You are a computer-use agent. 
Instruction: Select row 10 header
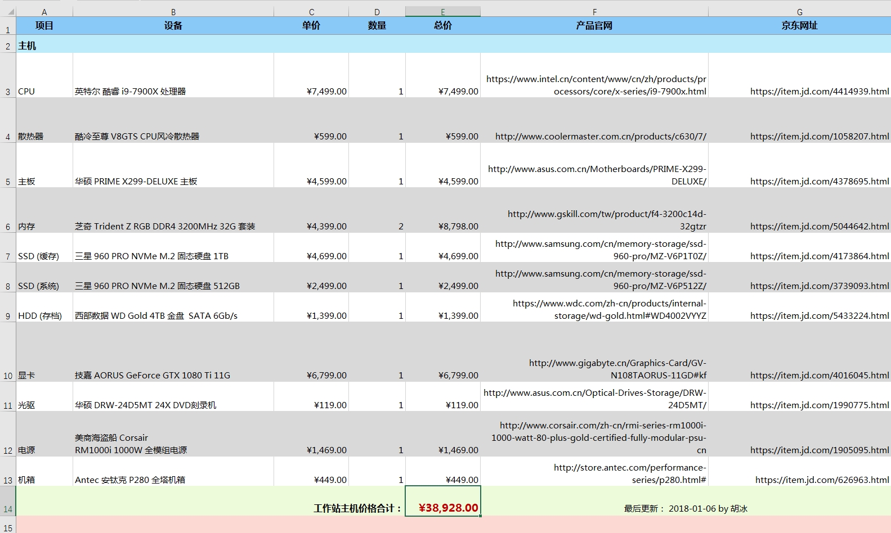(x=8, y=376)
